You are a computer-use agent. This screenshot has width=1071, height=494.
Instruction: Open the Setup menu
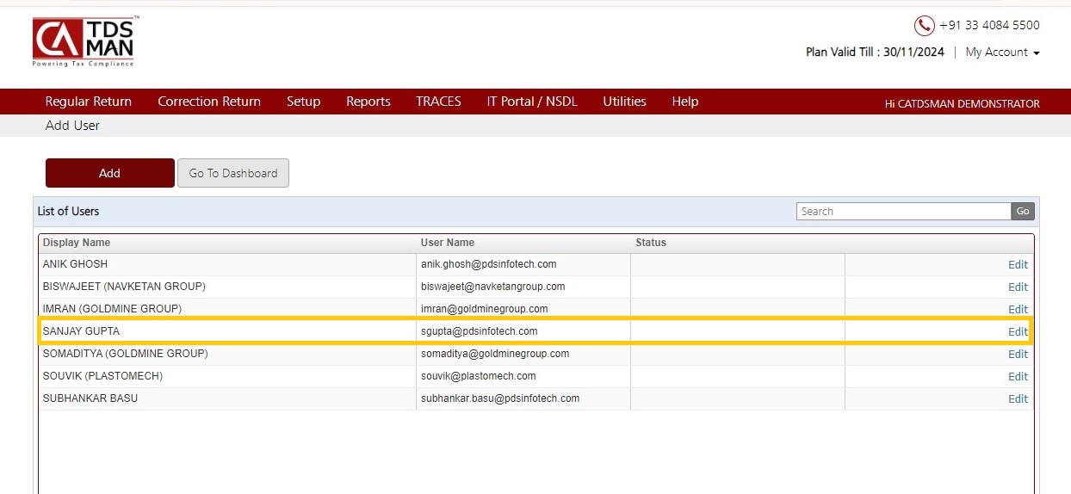[303, 102]
